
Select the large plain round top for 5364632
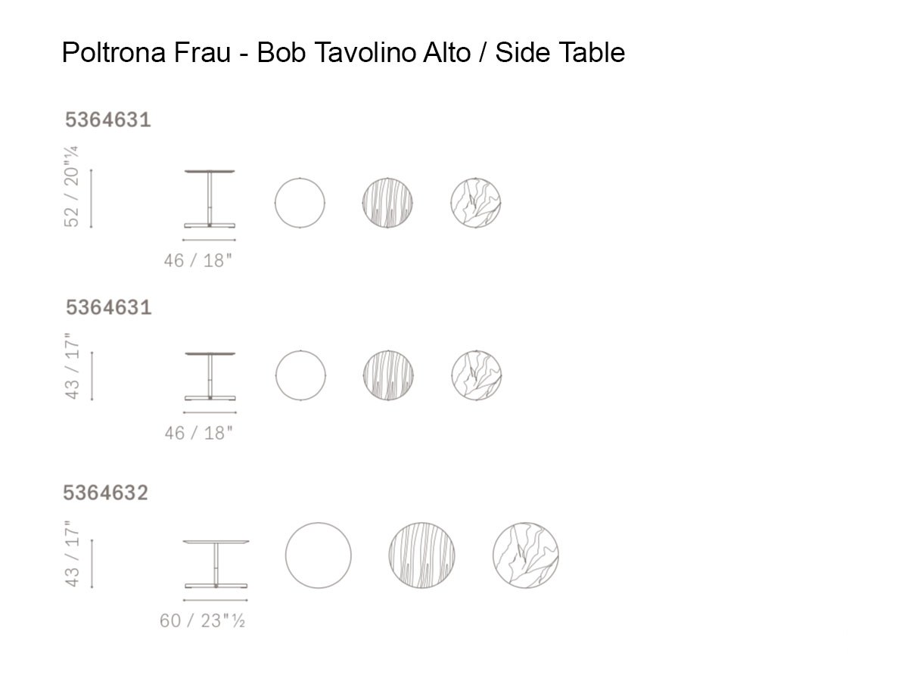tap(319, 555)
